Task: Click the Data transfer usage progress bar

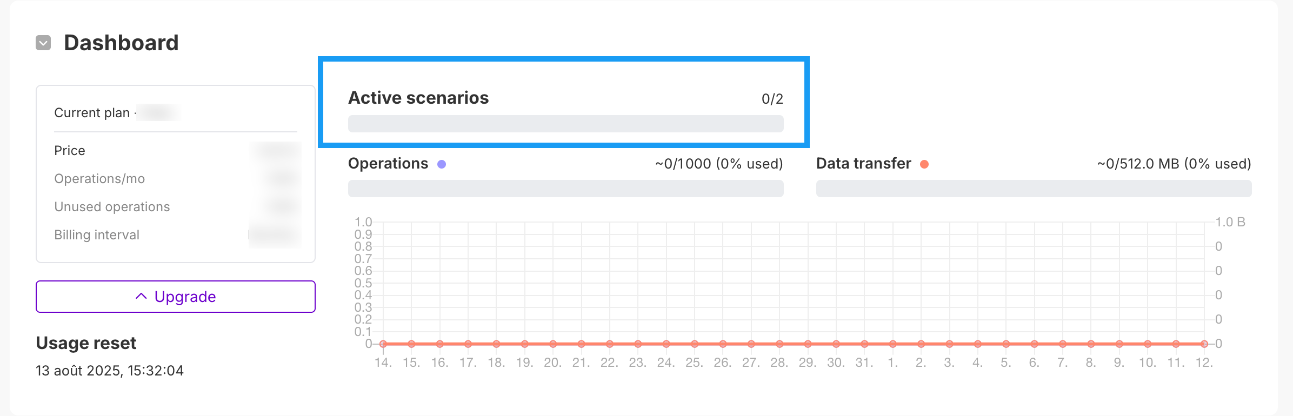Action: (x=1034, y=189)
